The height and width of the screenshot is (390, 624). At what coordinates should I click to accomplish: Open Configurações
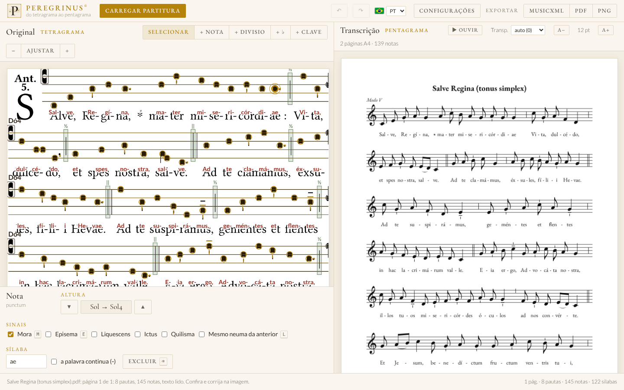coord(447,11)
